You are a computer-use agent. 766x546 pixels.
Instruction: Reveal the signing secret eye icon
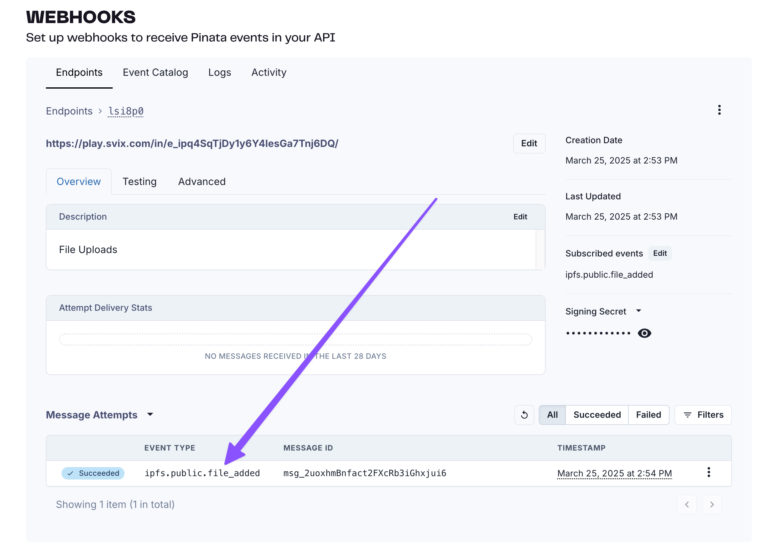pos(644,333)
